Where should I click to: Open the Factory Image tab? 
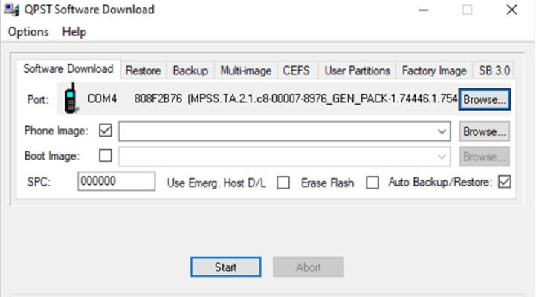tap(434, 71)
